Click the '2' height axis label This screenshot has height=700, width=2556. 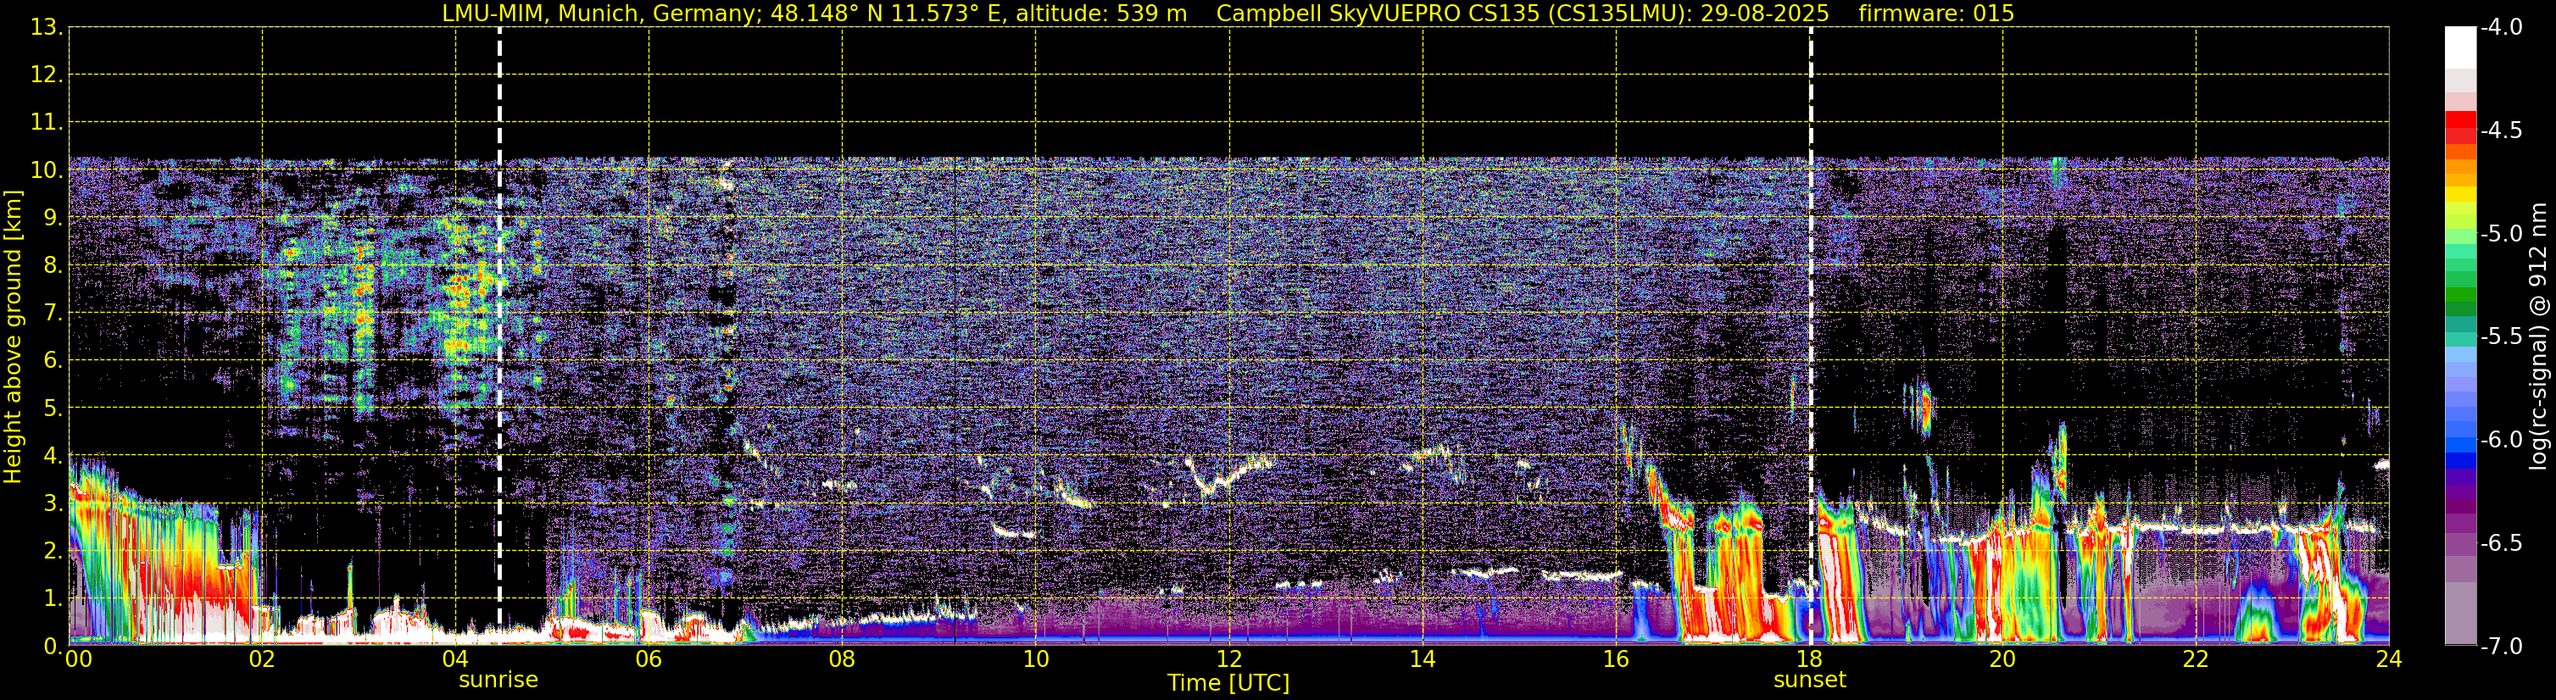point(52,552)
